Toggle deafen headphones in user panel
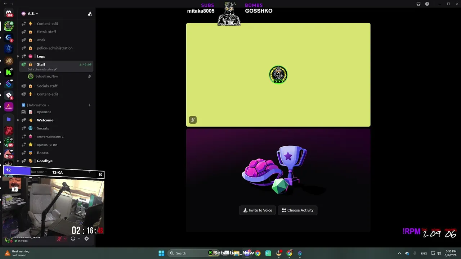Image resolution: width=461 pixels, height=259 pixels. point(73,238)
